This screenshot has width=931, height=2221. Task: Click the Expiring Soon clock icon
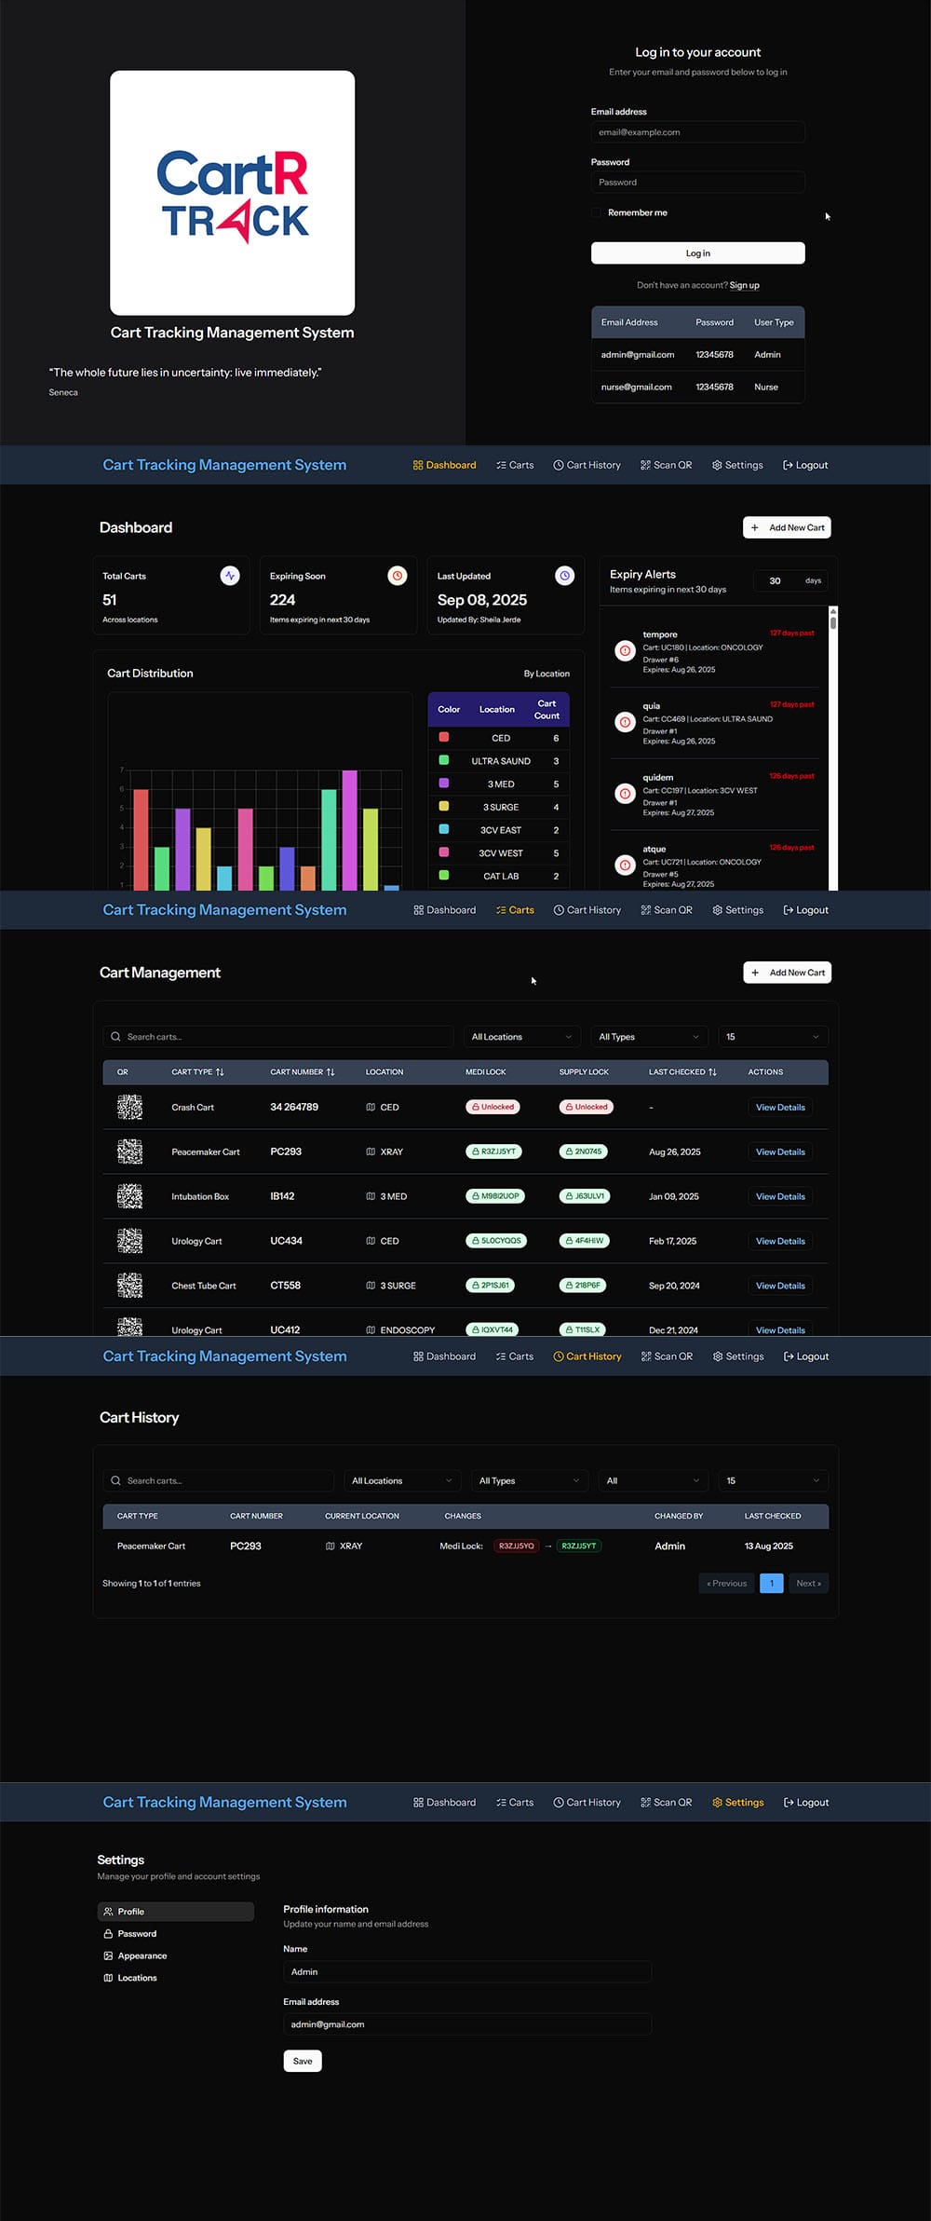click(x=398, y=576)
